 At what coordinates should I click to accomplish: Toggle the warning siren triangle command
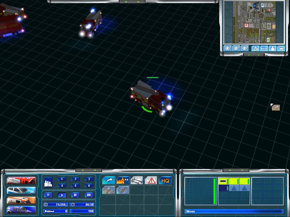click(151, 180)
